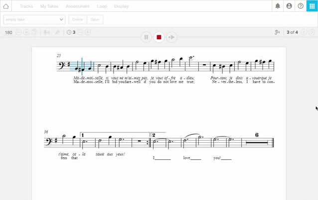Screen dimensions: 318x200
Task: Toggle the tuner pen icon
Action: click(x=57, y=32)
